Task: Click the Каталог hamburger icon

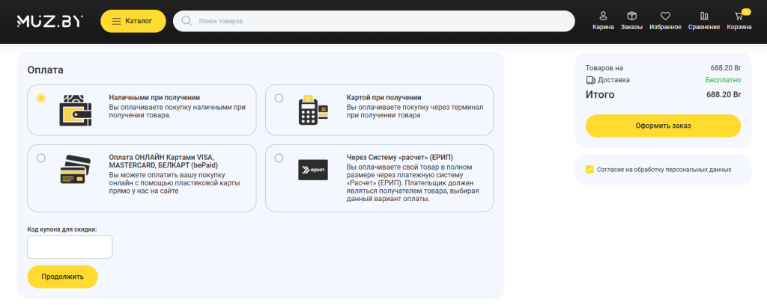Action: click(x=116, y=21)
